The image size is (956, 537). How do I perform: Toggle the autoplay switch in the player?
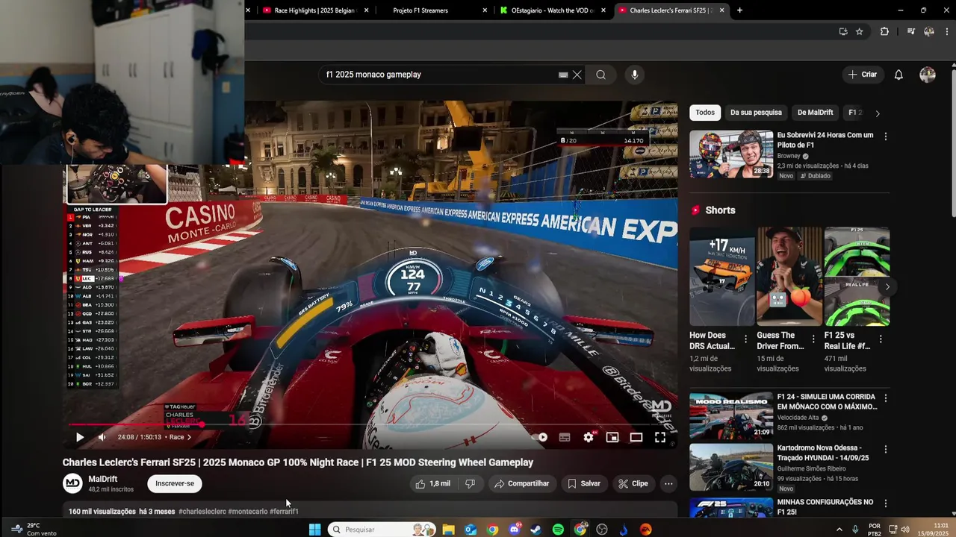click(541, 437)
